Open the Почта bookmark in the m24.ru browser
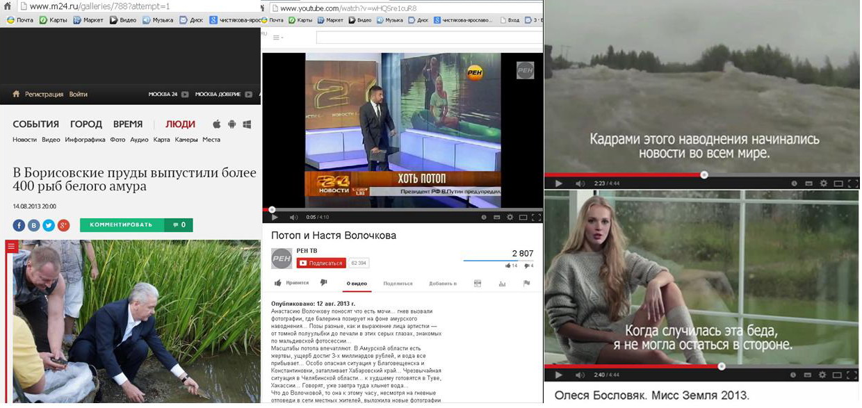The image size is (862, 408). (x=20, y=20)
